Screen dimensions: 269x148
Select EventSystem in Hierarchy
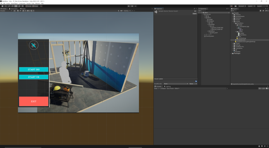pyautogui.click(x=210, y=36)
